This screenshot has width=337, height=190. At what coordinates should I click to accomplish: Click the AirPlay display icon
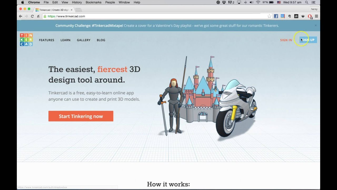pyautogui.click(x=239, y=2)
